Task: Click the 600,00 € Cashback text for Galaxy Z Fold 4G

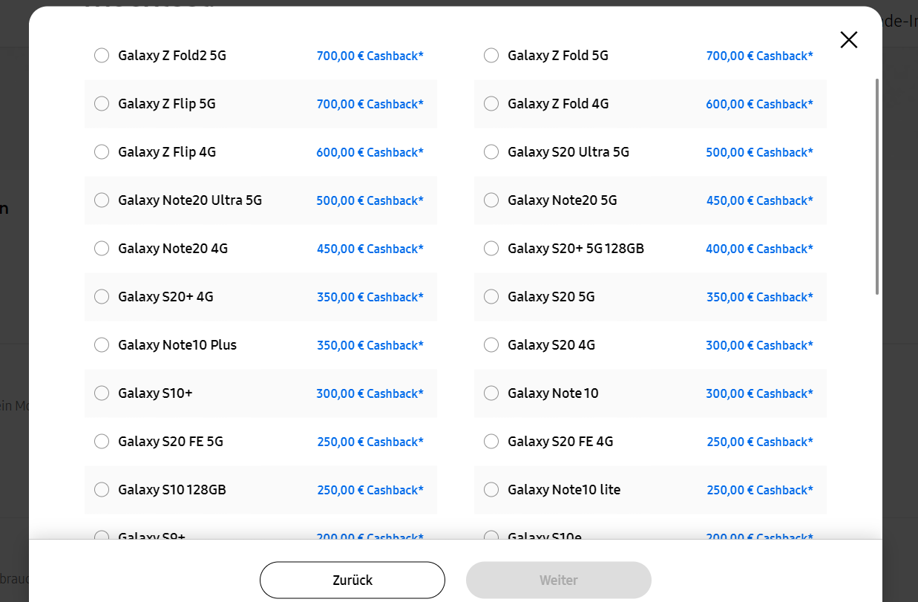Action: point(760,104)
